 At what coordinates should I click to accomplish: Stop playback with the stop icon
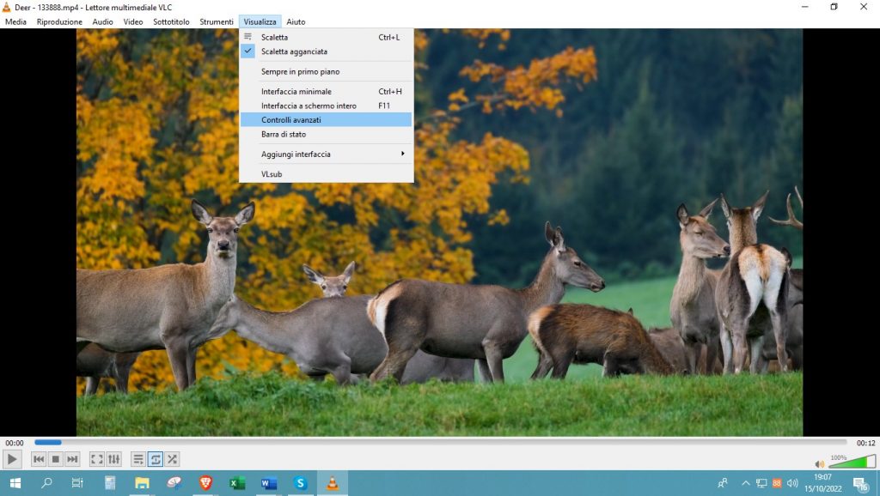point(55,459)
